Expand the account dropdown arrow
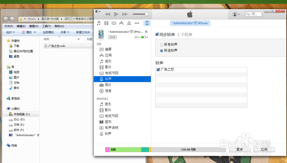 pyautogui.click(x=238, y=14)
